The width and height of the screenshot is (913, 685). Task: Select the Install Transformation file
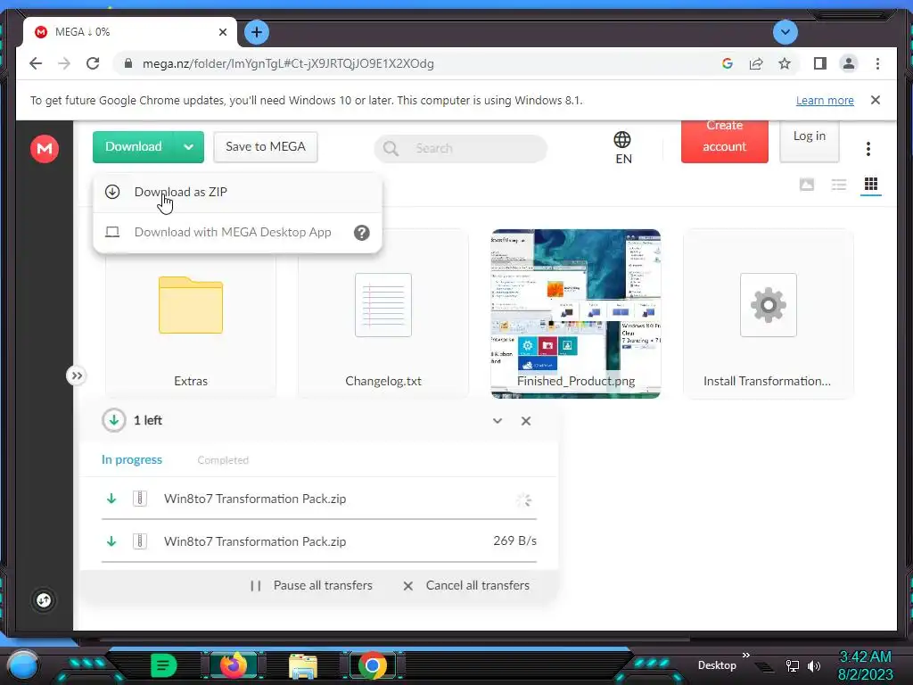[768, 315]
